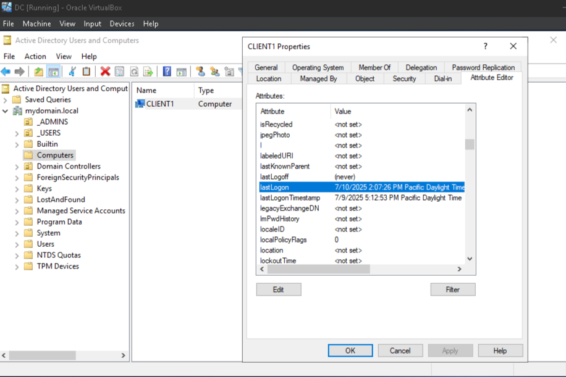This screenshot has width=566, height=377.
Task: Expand the Managed Service Accounts node
Action: [17, 211]
